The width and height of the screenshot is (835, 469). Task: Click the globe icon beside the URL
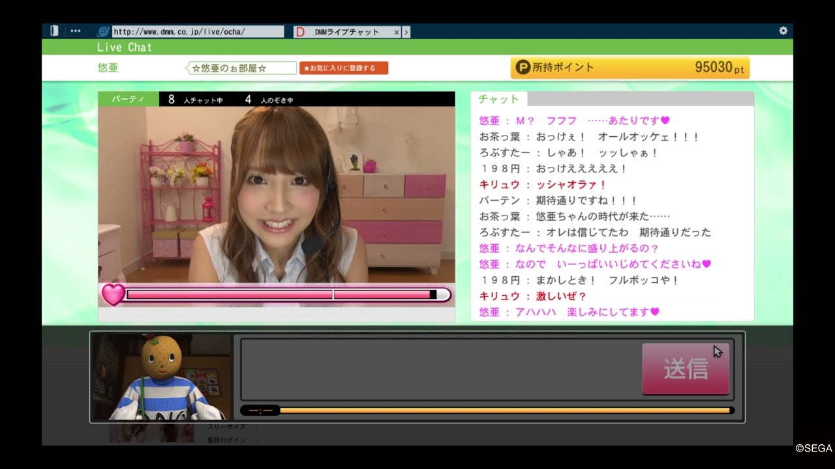pos(103,31)
